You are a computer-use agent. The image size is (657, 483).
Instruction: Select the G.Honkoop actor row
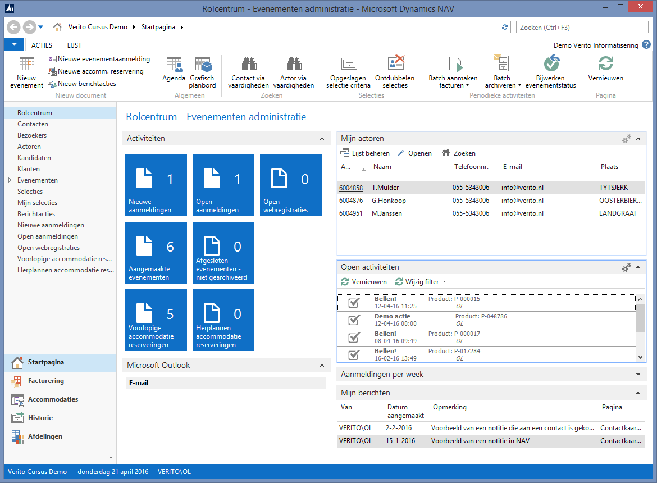click(491, 201)
